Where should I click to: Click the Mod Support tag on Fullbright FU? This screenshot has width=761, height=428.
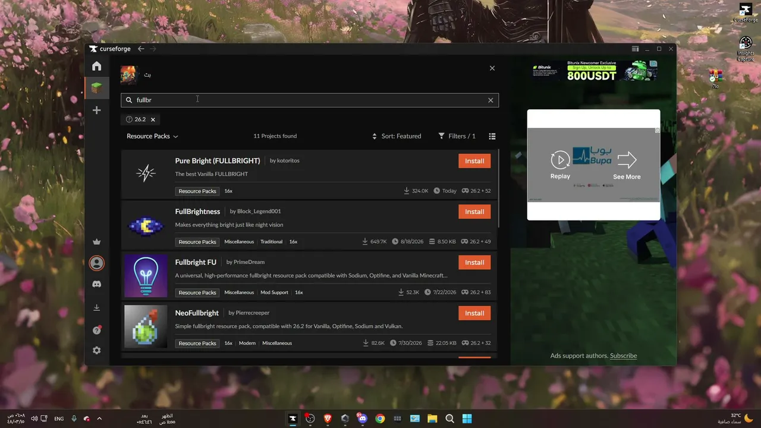pyautogui.click(x=274, y=292)
